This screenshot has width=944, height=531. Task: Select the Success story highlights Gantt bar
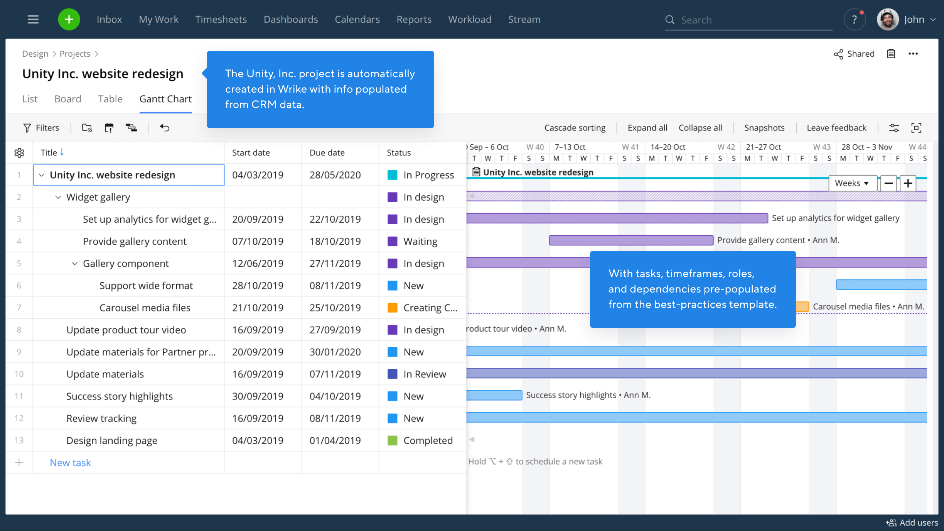pos(494,395)
